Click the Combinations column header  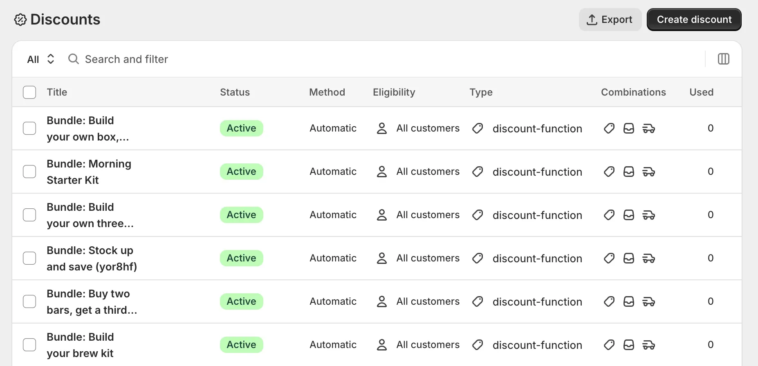pyautogui.click(x=633, y=92)
